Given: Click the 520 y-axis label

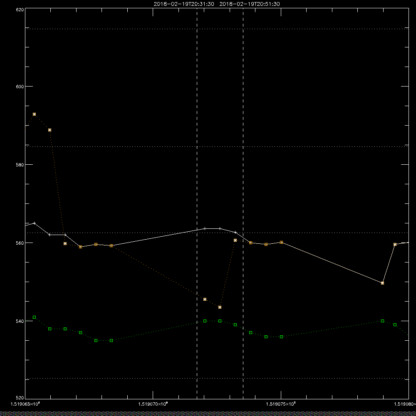Looking at the screenshot, I should pos(20,398).
